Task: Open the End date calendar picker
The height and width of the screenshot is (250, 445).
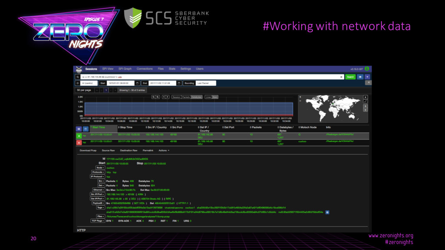Action: click(179, 83)
